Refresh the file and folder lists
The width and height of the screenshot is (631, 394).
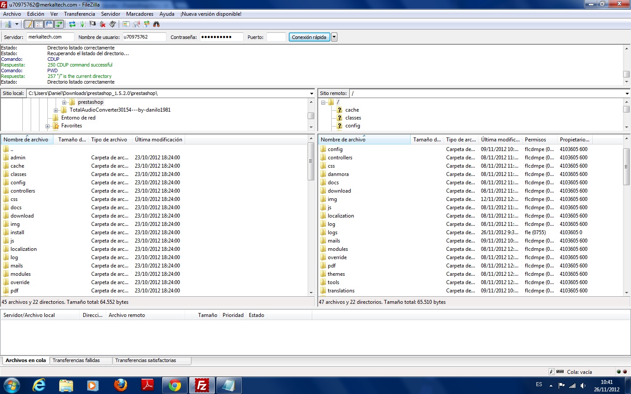(72, 25)
